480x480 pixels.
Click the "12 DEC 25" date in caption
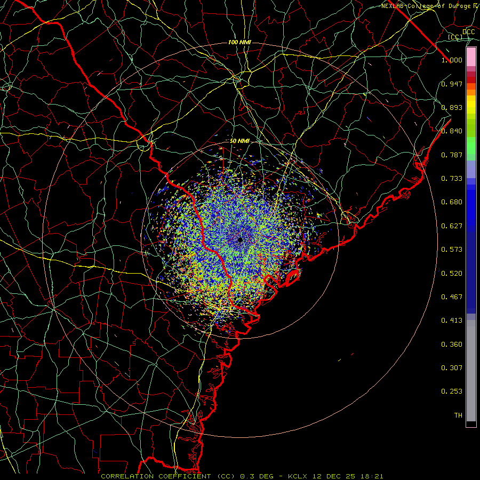click(x=334, y=476)
